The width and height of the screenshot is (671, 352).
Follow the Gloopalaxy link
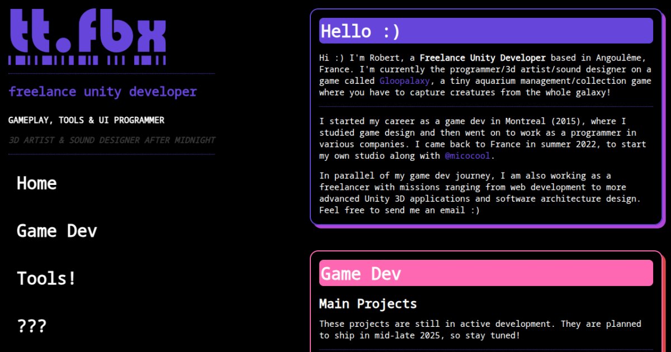tap(405, 81)
